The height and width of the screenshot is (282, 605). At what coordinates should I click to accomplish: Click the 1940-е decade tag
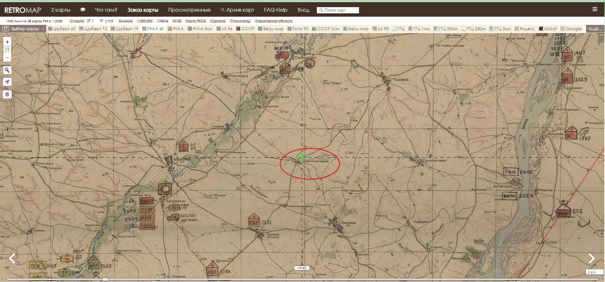(x=163, y=21)
